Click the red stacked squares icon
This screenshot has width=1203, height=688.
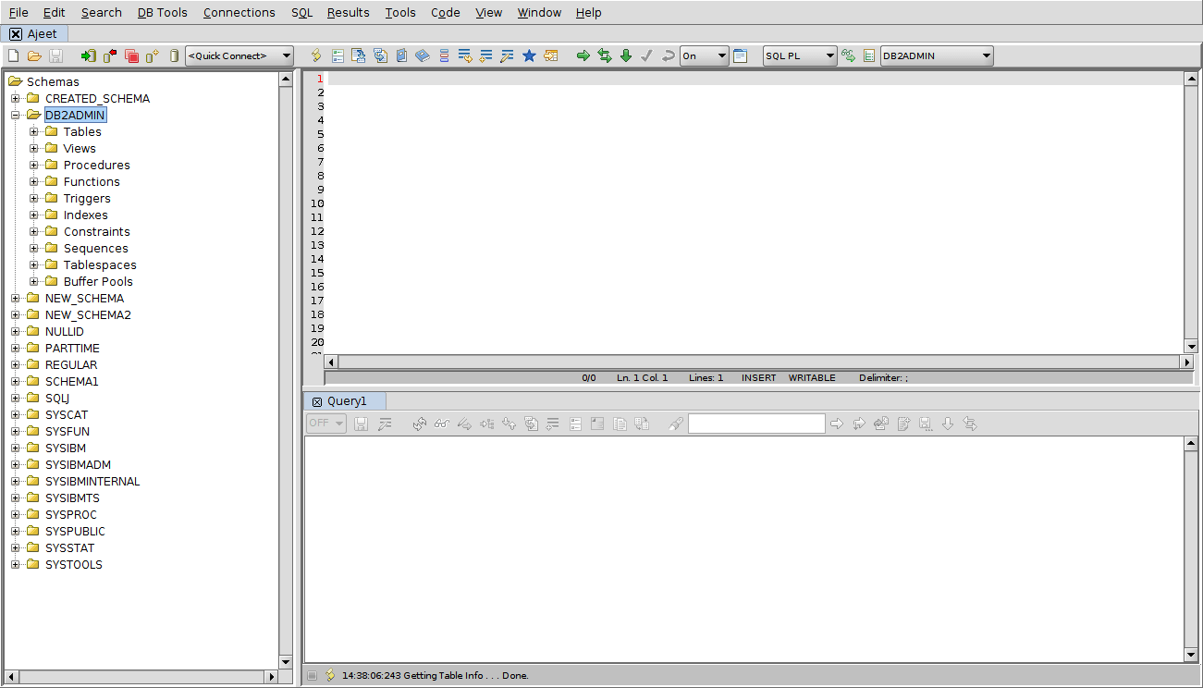click(x=131, y=56)
